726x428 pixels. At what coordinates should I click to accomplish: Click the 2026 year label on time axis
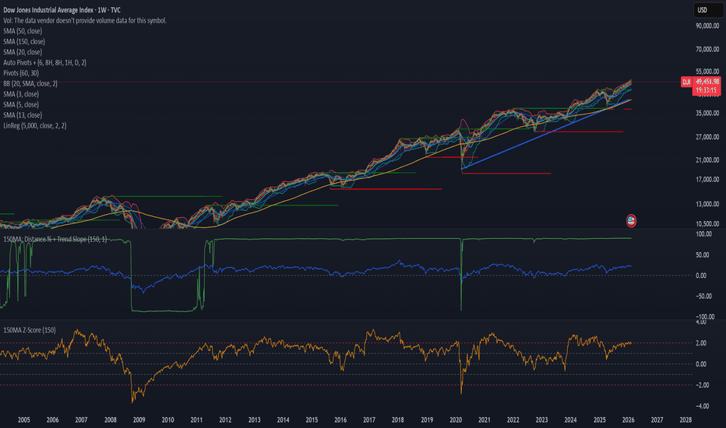click(x=629, y=420)
